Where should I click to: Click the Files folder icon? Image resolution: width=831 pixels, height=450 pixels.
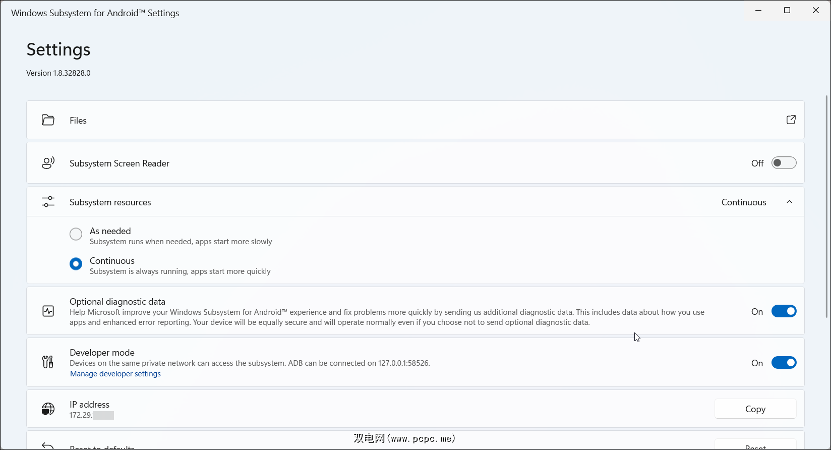click(48, 120)
